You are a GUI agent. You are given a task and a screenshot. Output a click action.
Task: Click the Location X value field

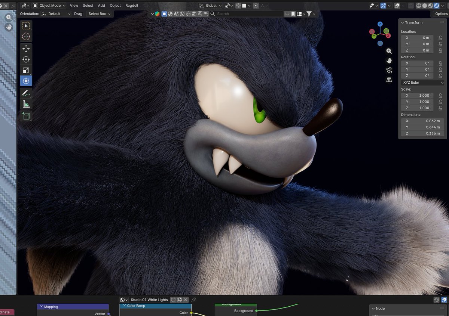click(x=417, y=38)
